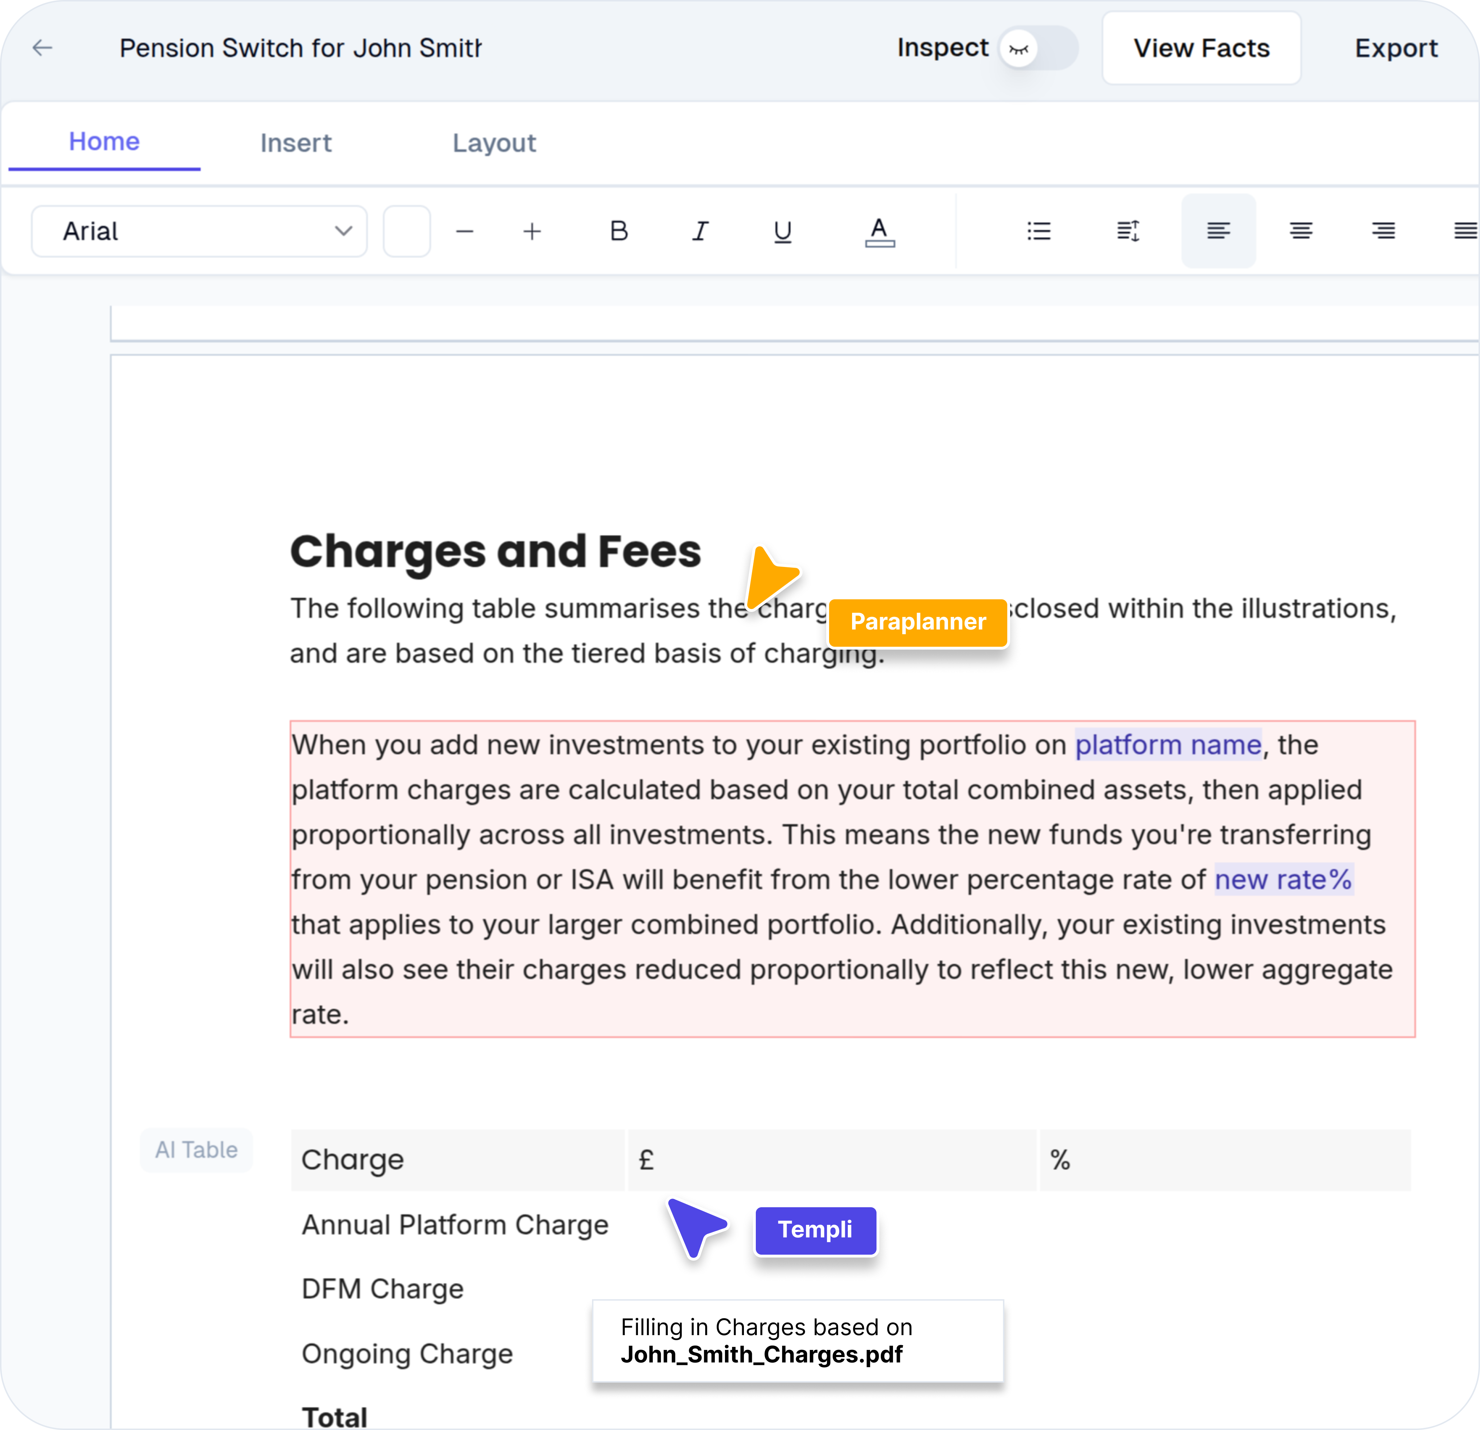The height and width of the screenshot is (1430, 1480).
Task: Increase font size with plus
Action: coord(532,231)
